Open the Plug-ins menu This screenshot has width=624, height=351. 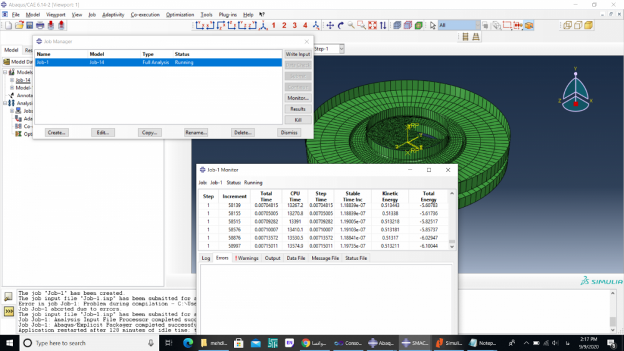[x=228, y=15]
